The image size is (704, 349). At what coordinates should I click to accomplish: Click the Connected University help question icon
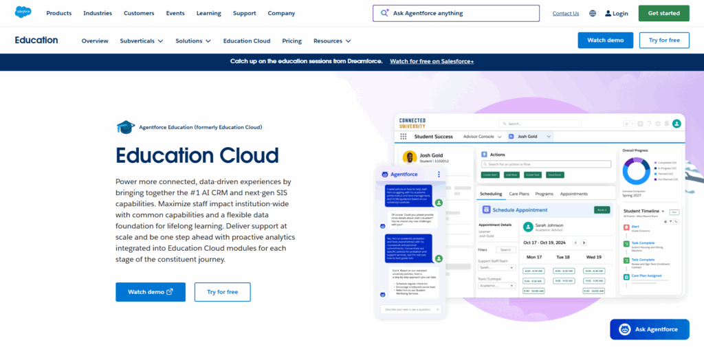pyautogui.click(x=649, y=124)
